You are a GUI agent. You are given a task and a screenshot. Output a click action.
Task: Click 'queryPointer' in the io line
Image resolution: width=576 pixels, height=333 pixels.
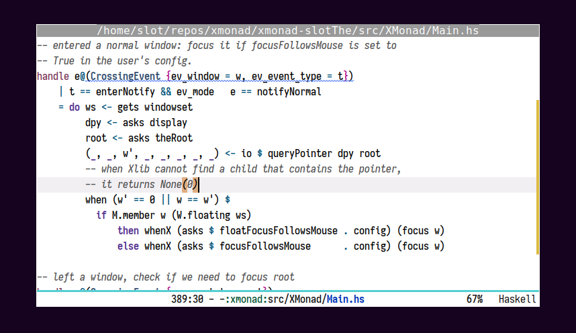click(300, 154)
